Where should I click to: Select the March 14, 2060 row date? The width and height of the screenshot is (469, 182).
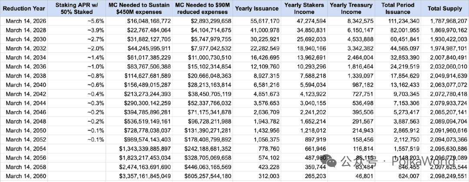pyautogui.click(x=26, y=176)
